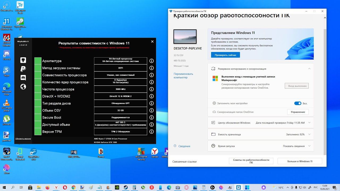Select the Microsoft Edge desktop shortcut
This screenshot has width=340, height=191.
click(6, 89)
